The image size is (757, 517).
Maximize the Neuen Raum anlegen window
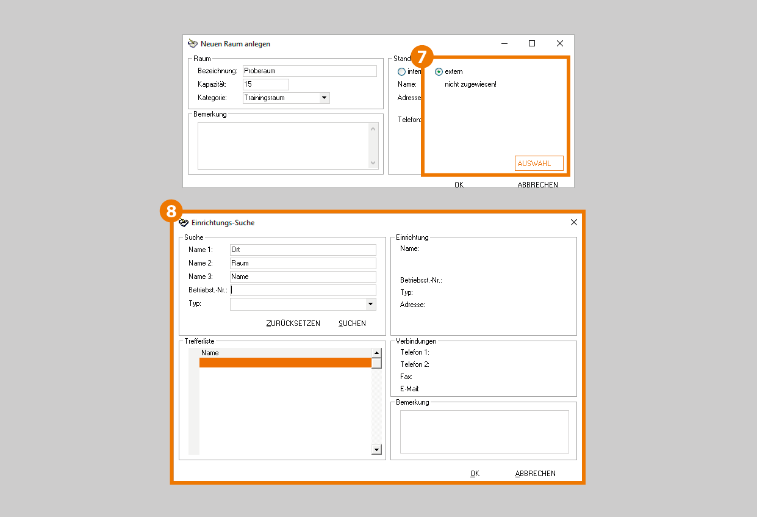click(532, 43)
